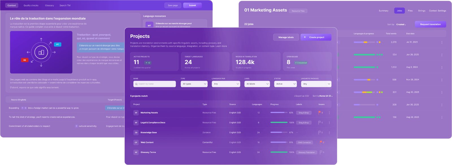Click the plus icon on Create project button

(305, 37)
